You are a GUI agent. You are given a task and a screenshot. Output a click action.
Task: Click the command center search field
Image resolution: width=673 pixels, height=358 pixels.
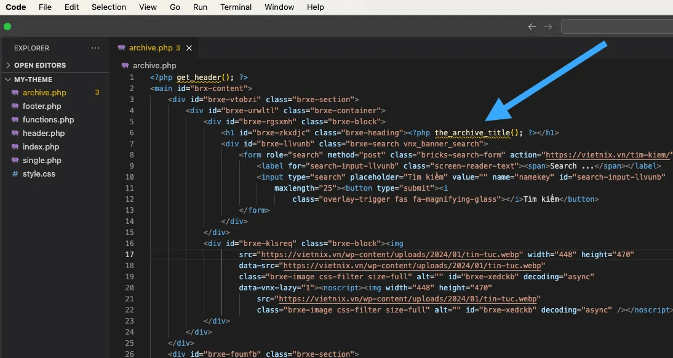(617, 26)
